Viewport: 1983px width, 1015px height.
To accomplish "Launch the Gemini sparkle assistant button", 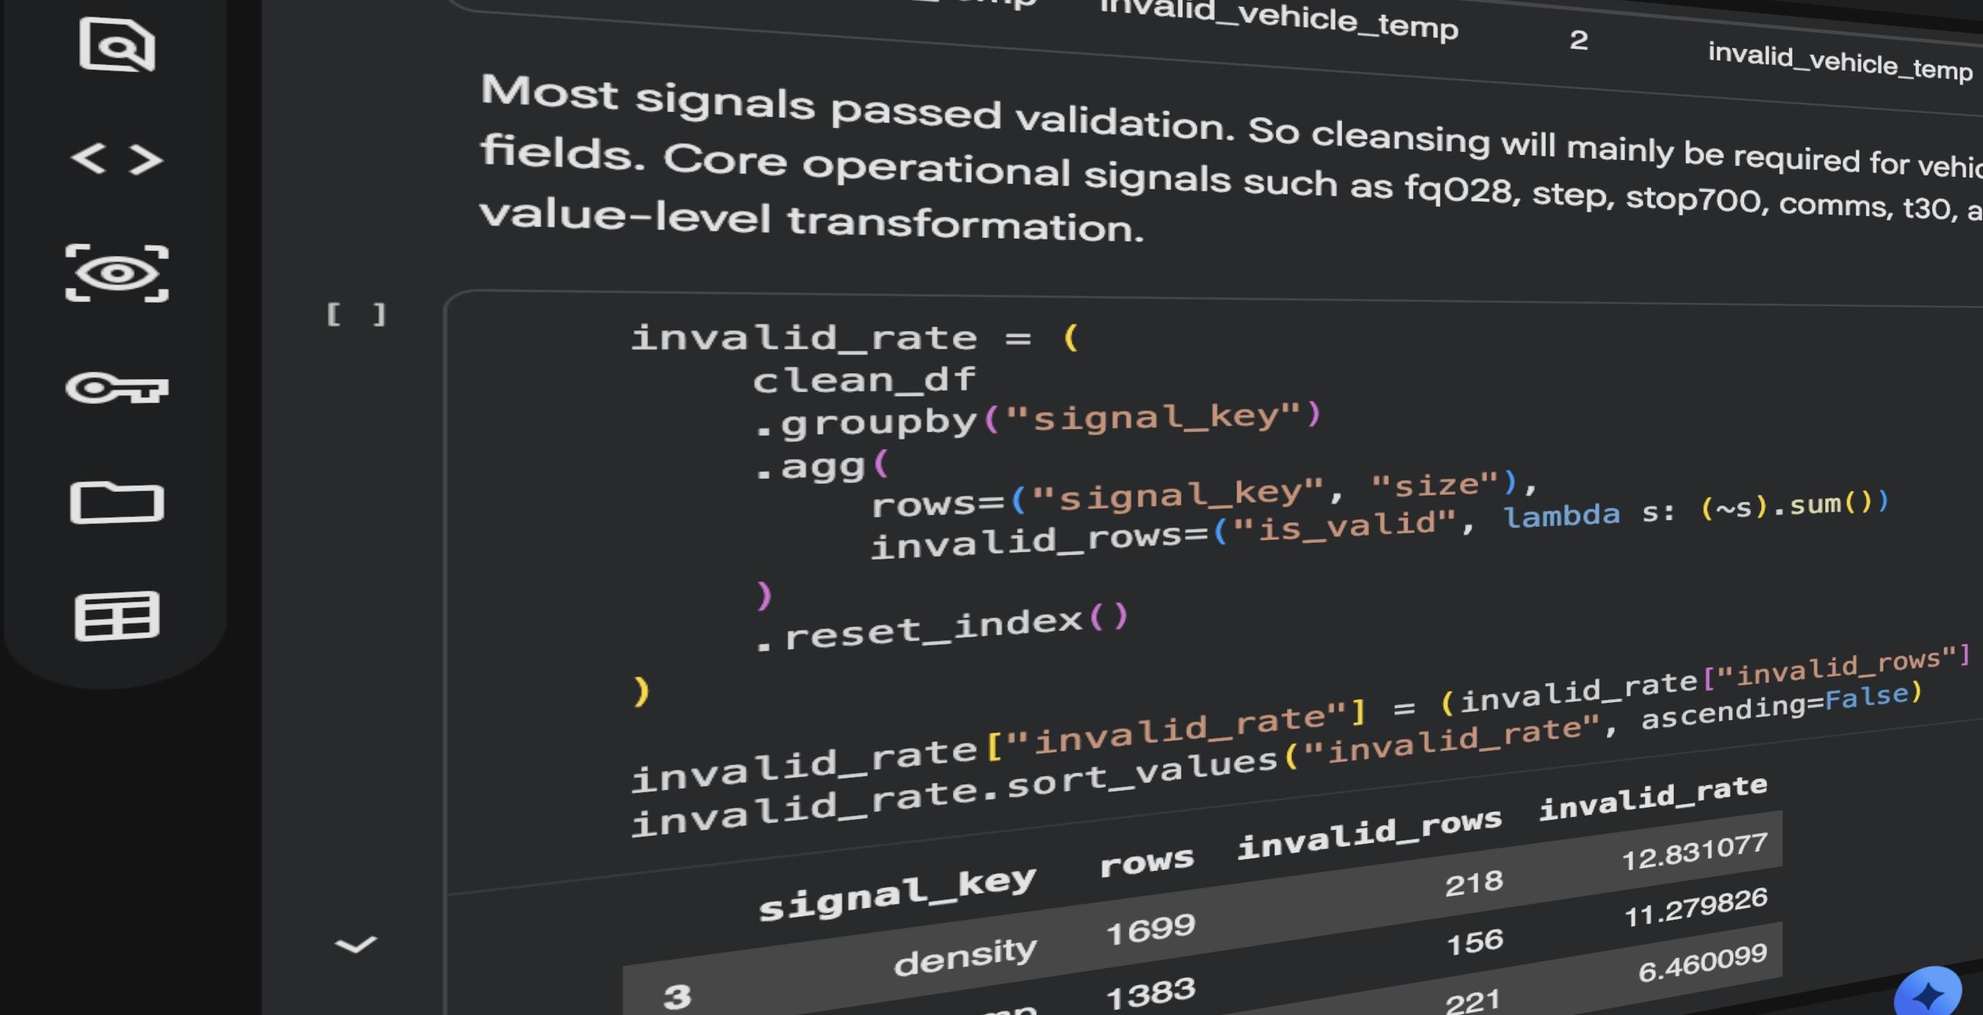I will point(1928,993).
